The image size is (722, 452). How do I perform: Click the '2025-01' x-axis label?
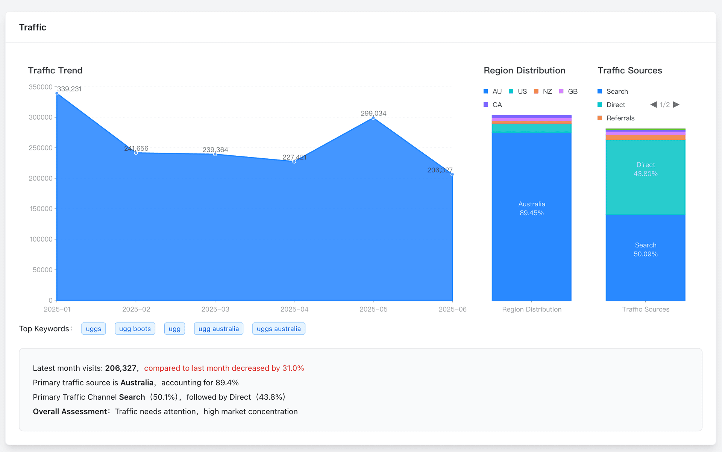57,309
